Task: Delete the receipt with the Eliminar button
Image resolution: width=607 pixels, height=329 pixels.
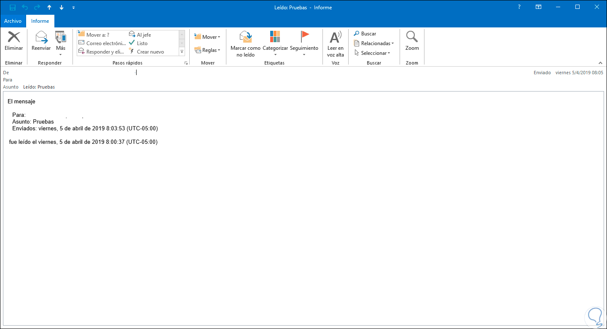Action: pyautogui.click(x=14, y=41)
